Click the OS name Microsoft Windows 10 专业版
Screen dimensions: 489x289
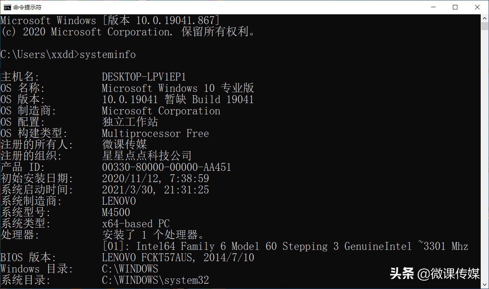point(178,88)
